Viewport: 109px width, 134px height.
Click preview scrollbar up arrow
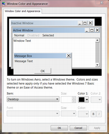[97, 40]
